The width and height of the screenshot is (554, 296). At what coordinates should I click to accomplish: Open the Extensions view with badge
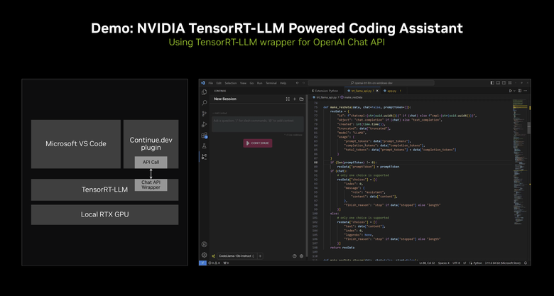[204, 136]
